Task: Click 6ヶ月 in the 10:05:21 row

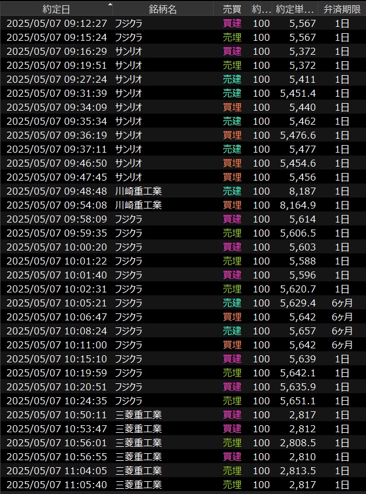Action: [x=342, y=303]
